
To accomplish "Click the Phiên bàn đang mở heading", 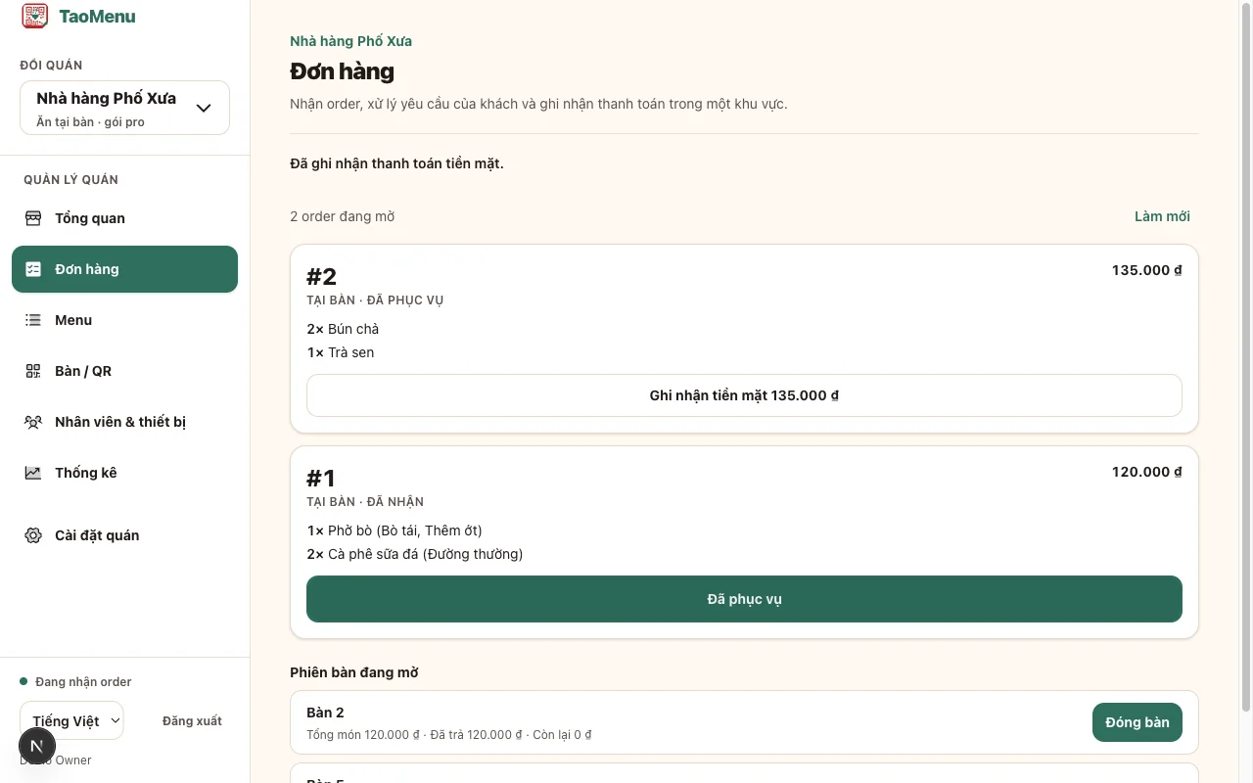I will click(354, 672).
